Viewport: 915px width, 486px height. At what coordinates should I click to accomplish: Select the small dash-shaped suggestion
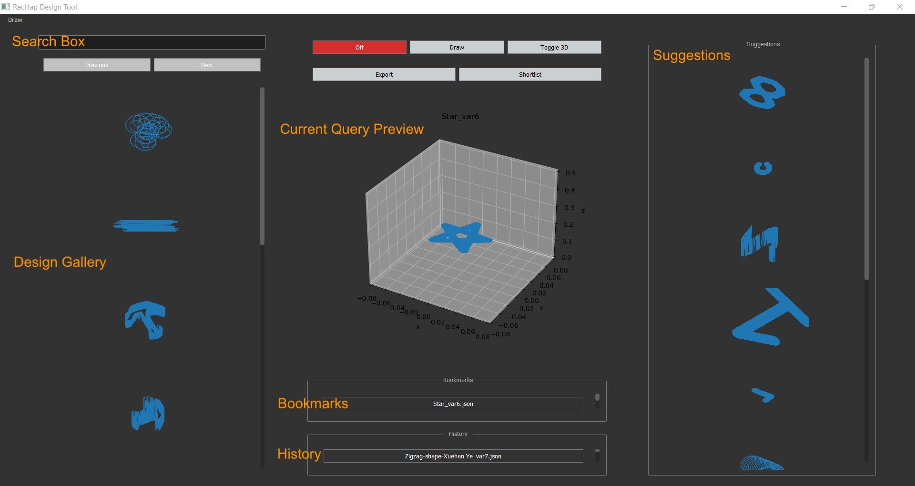[x=762, y=395]
